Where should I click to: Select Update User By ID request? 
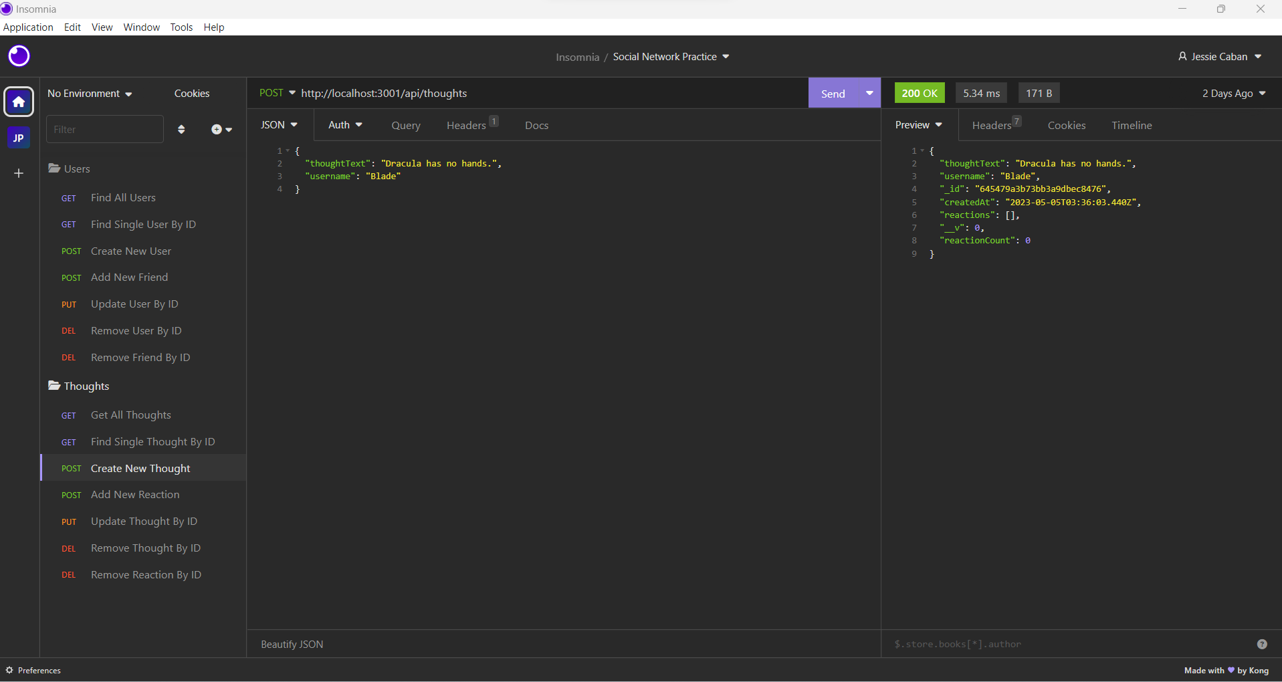pyautogui.click(x=143, y=304)
